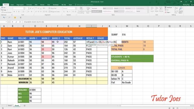Click the AutoSum sigma icon

[166, 8]
